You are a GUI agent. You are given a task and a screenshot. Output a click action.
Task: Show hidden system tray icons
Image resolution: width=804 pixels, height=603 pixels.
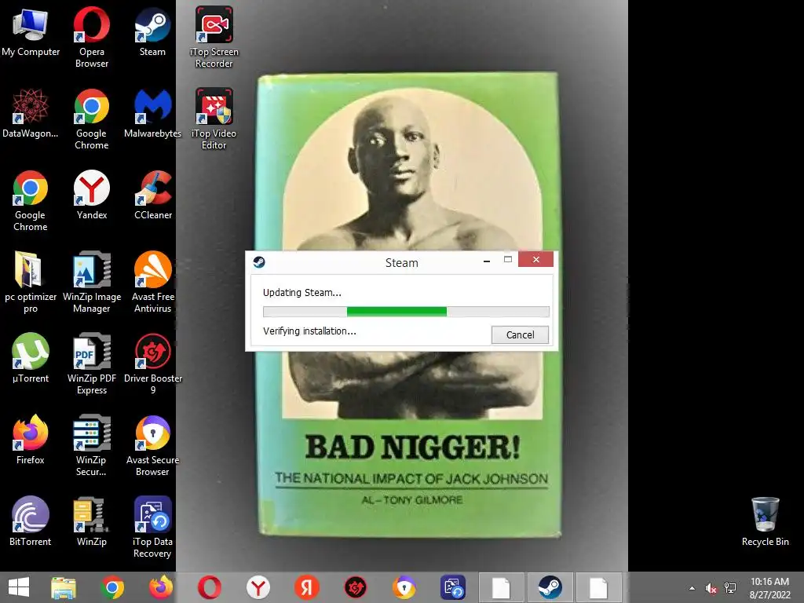692,588
